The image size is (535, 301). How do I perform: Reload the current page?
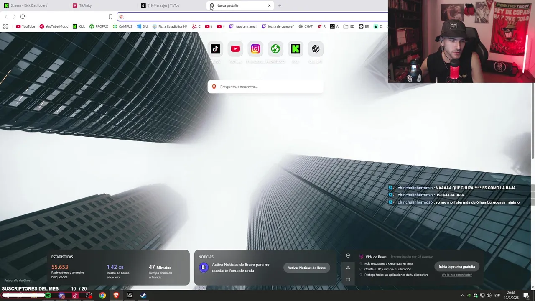23,17
